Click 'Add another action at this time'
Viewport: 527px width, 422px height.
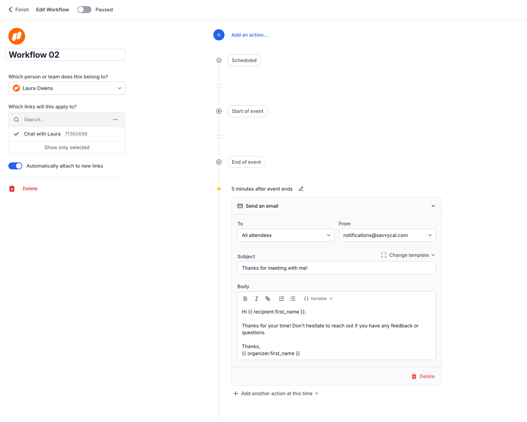[x=276, y=393]
